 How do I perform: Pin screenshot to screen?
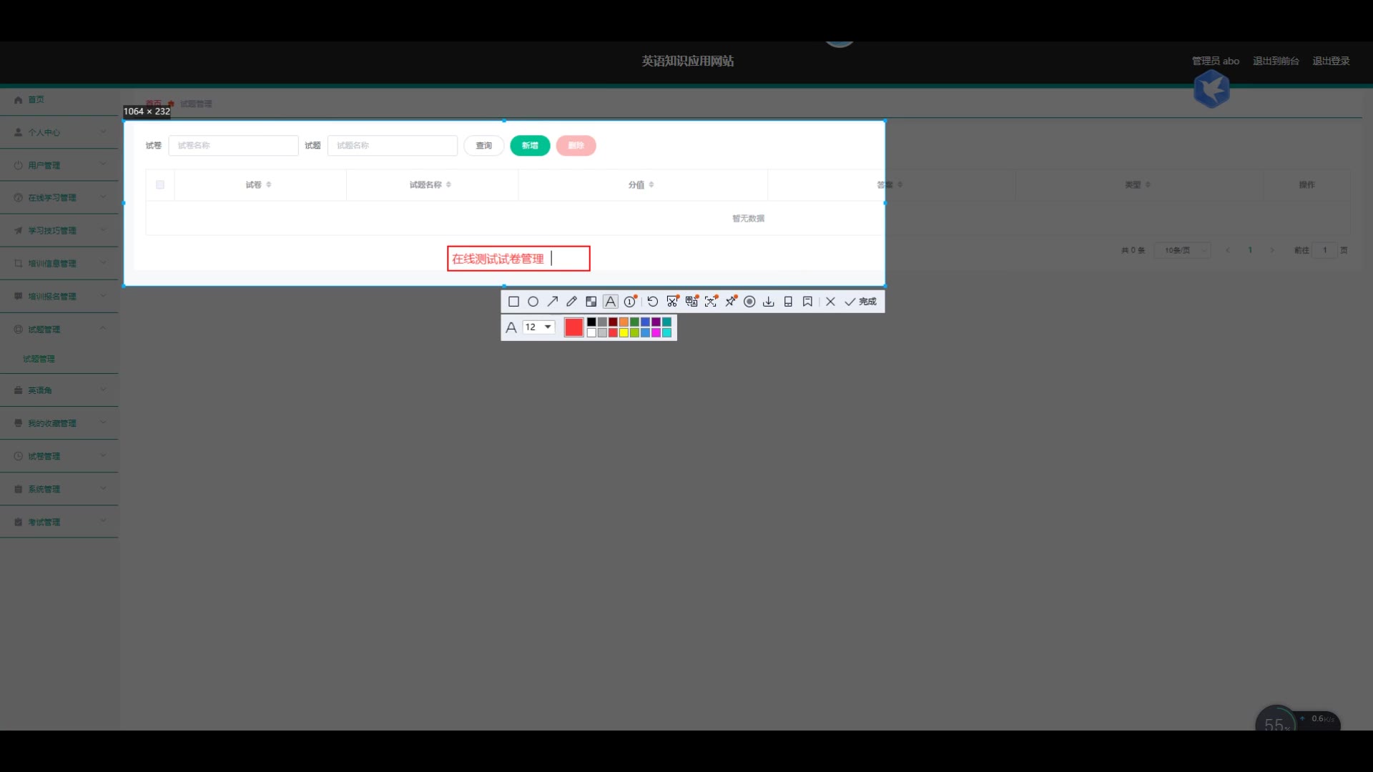[730, 302]
